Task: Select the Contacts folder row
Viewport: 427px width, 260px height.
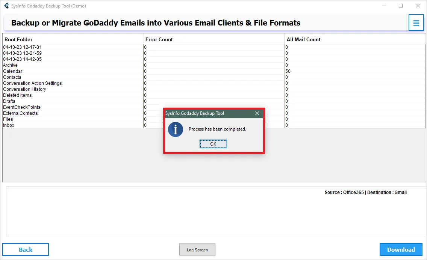Action: coord(214,77)
